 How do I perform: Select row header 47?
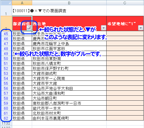6,43
